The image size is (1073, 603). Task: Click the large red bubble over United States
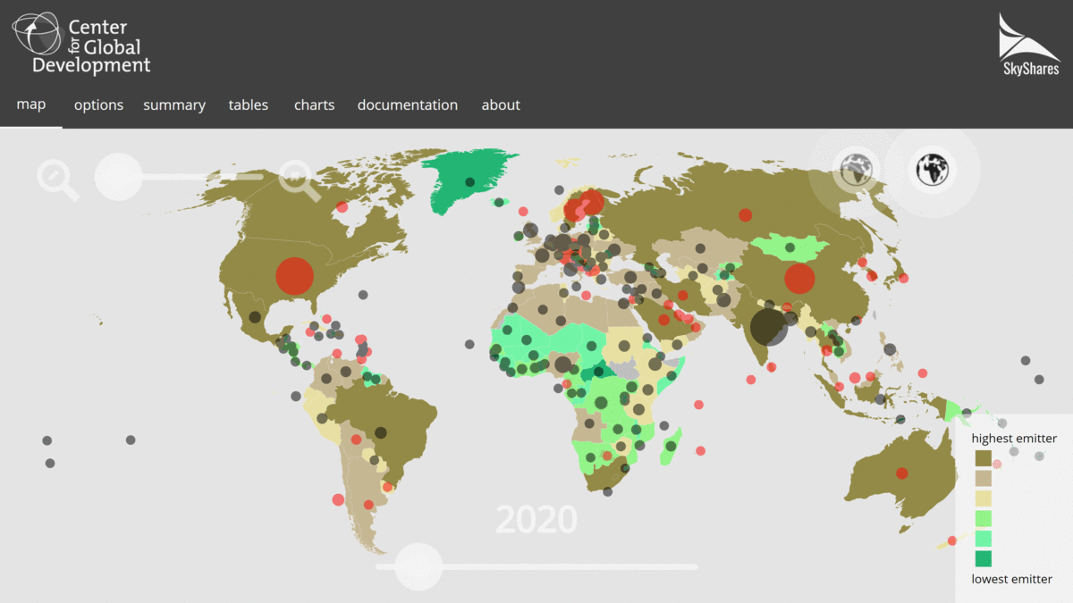point(295,276)
